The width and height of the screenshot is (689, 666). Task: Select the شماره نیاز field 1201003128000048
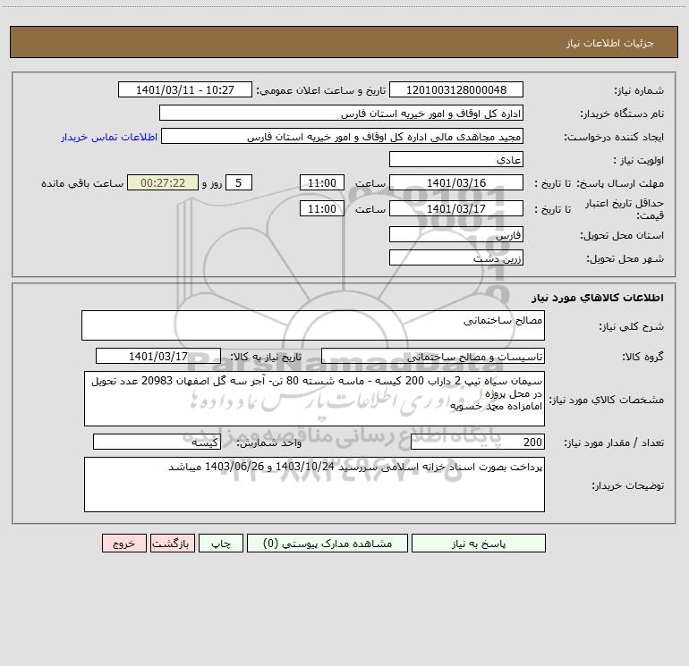456,89
